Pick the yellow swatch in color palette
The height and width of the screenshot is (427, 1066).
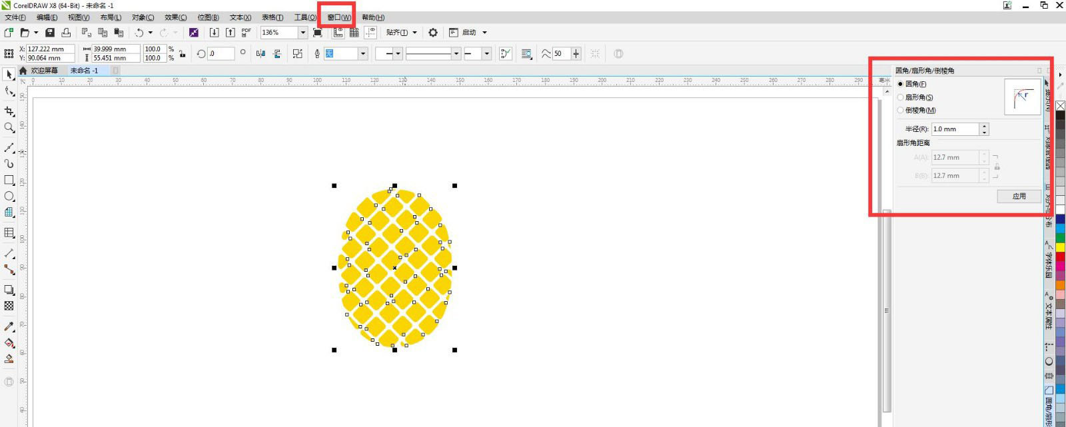pyautogui.click(x=1060, y=248)
